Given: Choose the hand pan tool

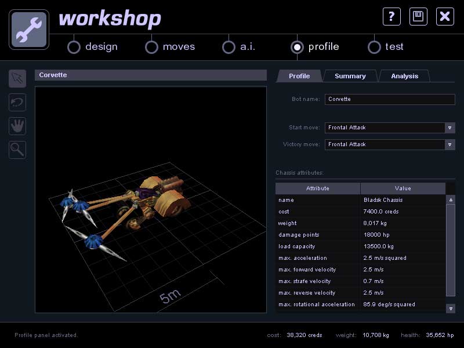Looking at the screenshot, I should (x=17, y=126).
